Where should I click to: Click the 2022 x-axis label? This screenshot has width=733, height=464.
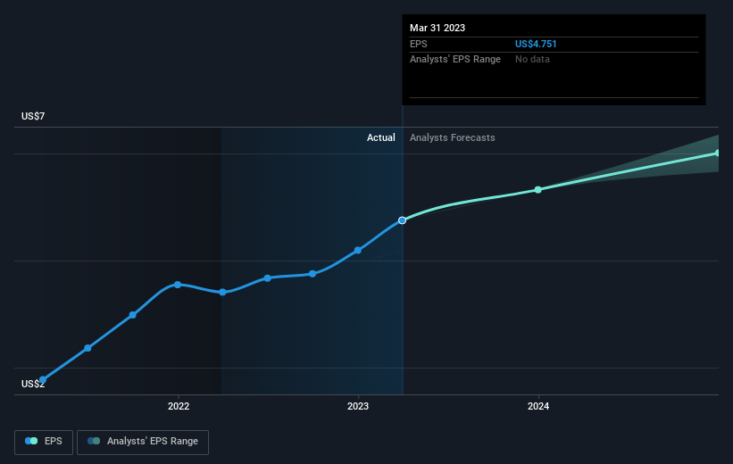click(x=178, y=406)
